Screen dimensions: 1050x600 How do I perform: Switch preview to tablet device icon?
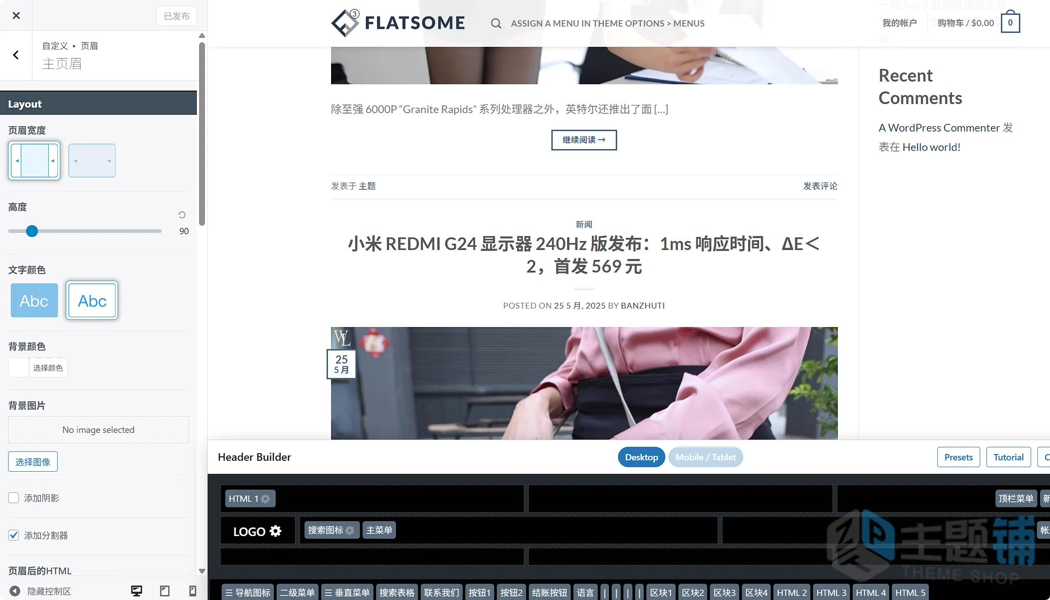[x=165, y=591]
